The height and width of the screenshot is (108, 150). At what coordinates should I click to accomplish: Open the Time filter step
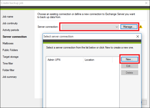8,64
